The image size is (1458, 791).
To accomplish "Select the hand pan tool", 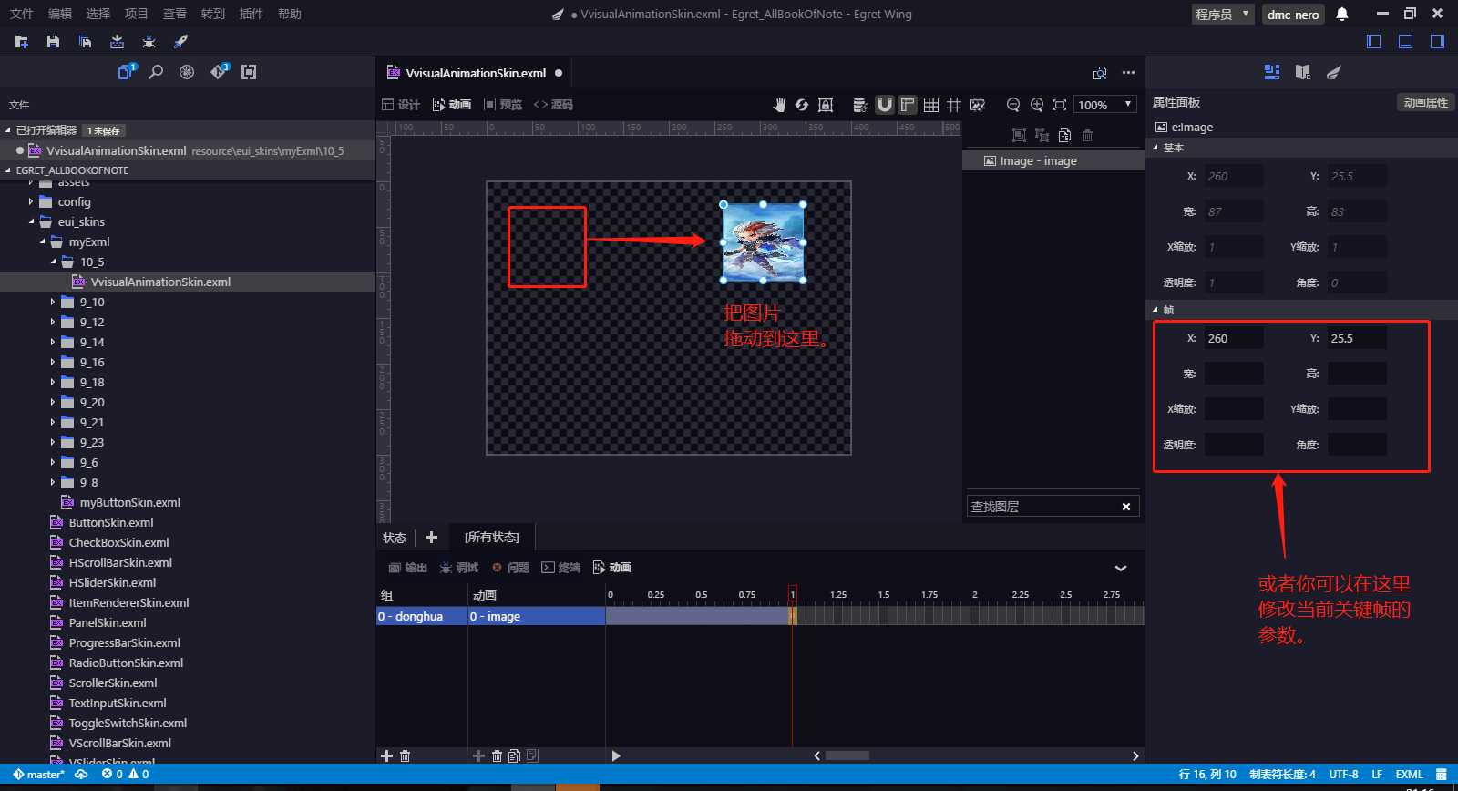I will coord(778,105).
